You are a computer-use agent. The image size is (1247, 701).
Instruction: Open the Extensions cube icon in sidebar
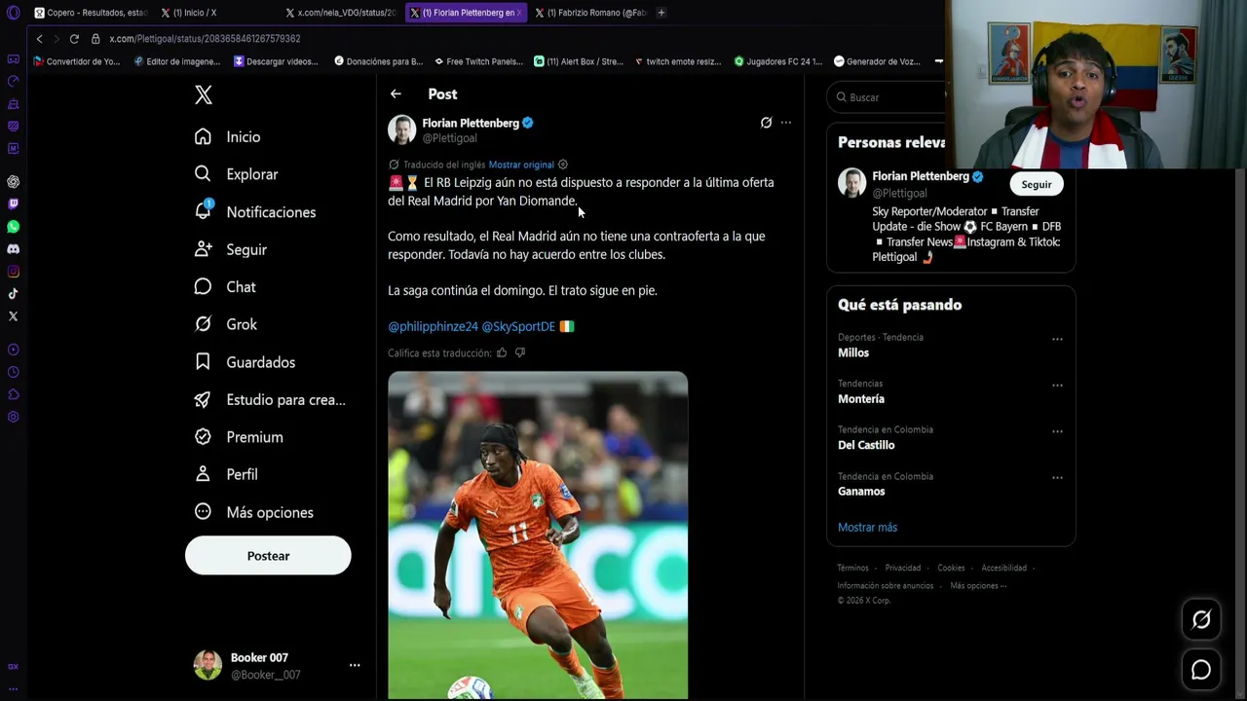(x=13, y=394)
